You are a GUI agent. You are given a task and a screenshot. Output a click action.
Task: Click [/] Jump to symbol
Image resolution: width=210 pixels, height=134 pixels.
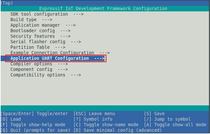167,119
